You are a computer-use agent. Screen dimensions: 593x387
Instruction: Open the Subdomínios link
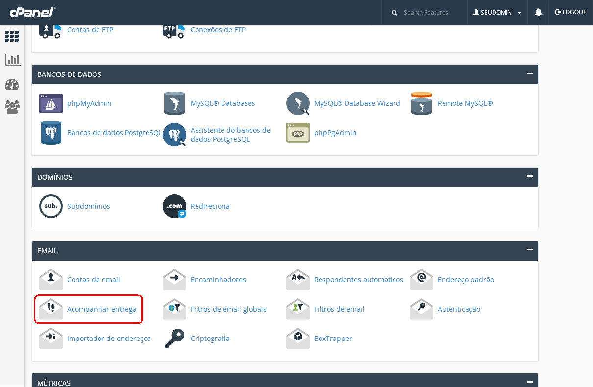tap(89, 206)
